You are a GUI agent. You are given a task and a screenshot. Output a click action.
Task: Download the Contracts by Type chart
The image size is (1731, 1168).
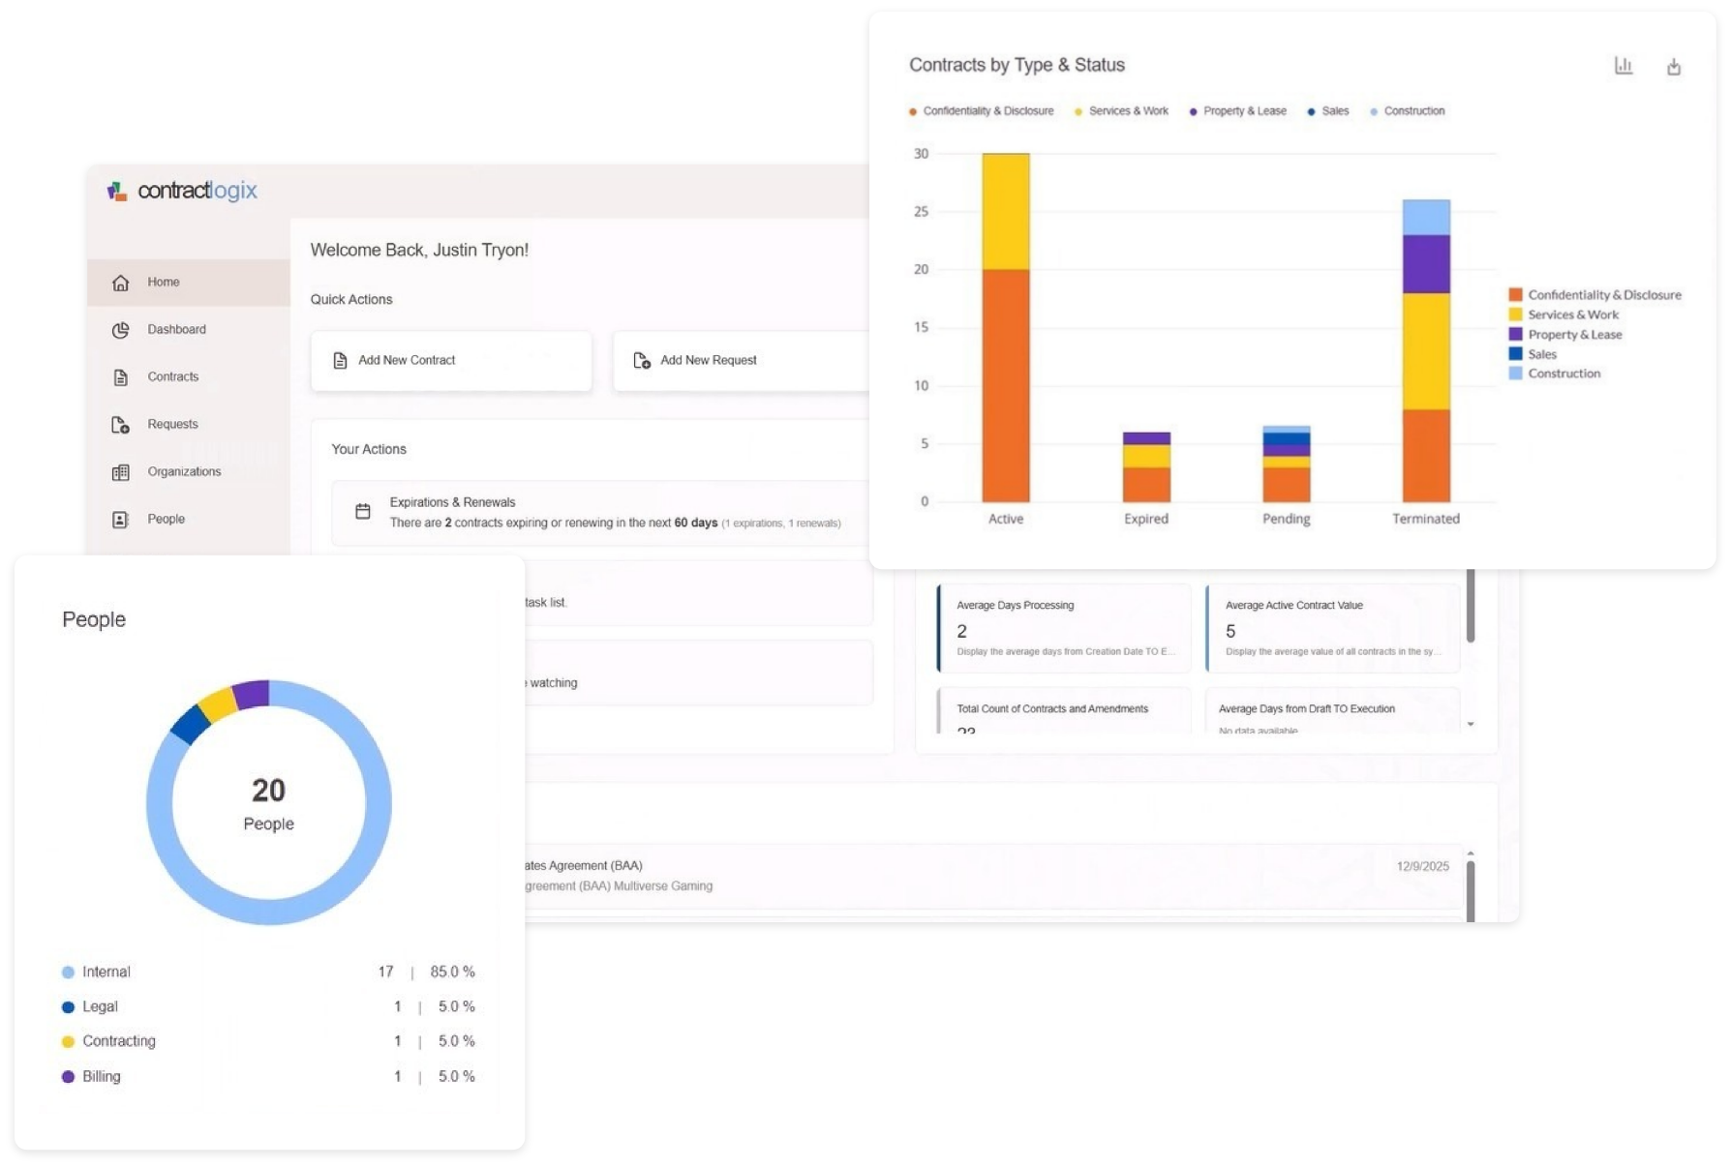click(x=1674, y=67)
